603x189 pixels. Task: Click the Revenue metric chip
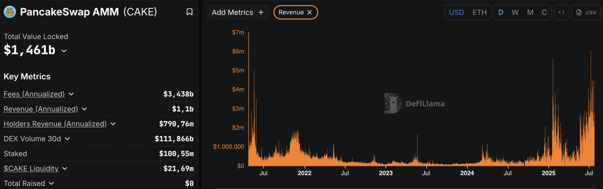pyautogui.click(x=296, y=13)
